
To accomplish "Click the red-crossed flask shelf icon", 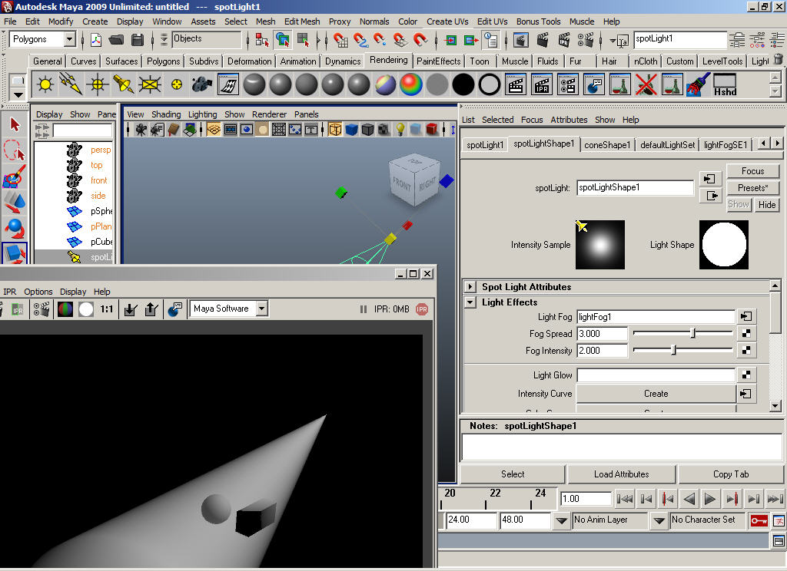I will [646, 84].
